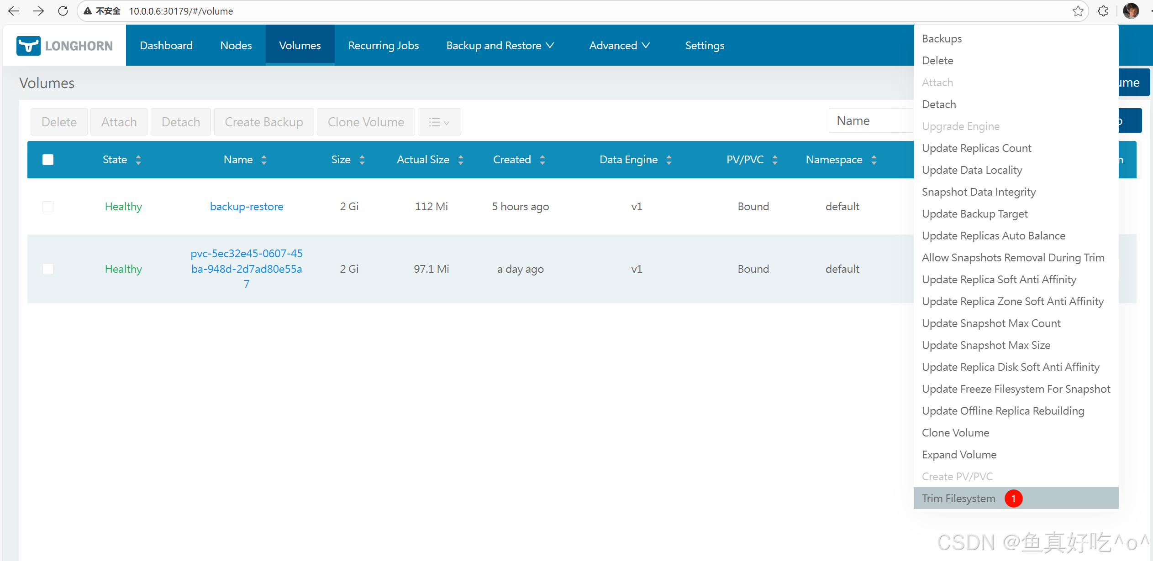Sort by Actual Size column arrows
Image resolution: width=1153 pixels, height=561 pixels.
point(460,160)
